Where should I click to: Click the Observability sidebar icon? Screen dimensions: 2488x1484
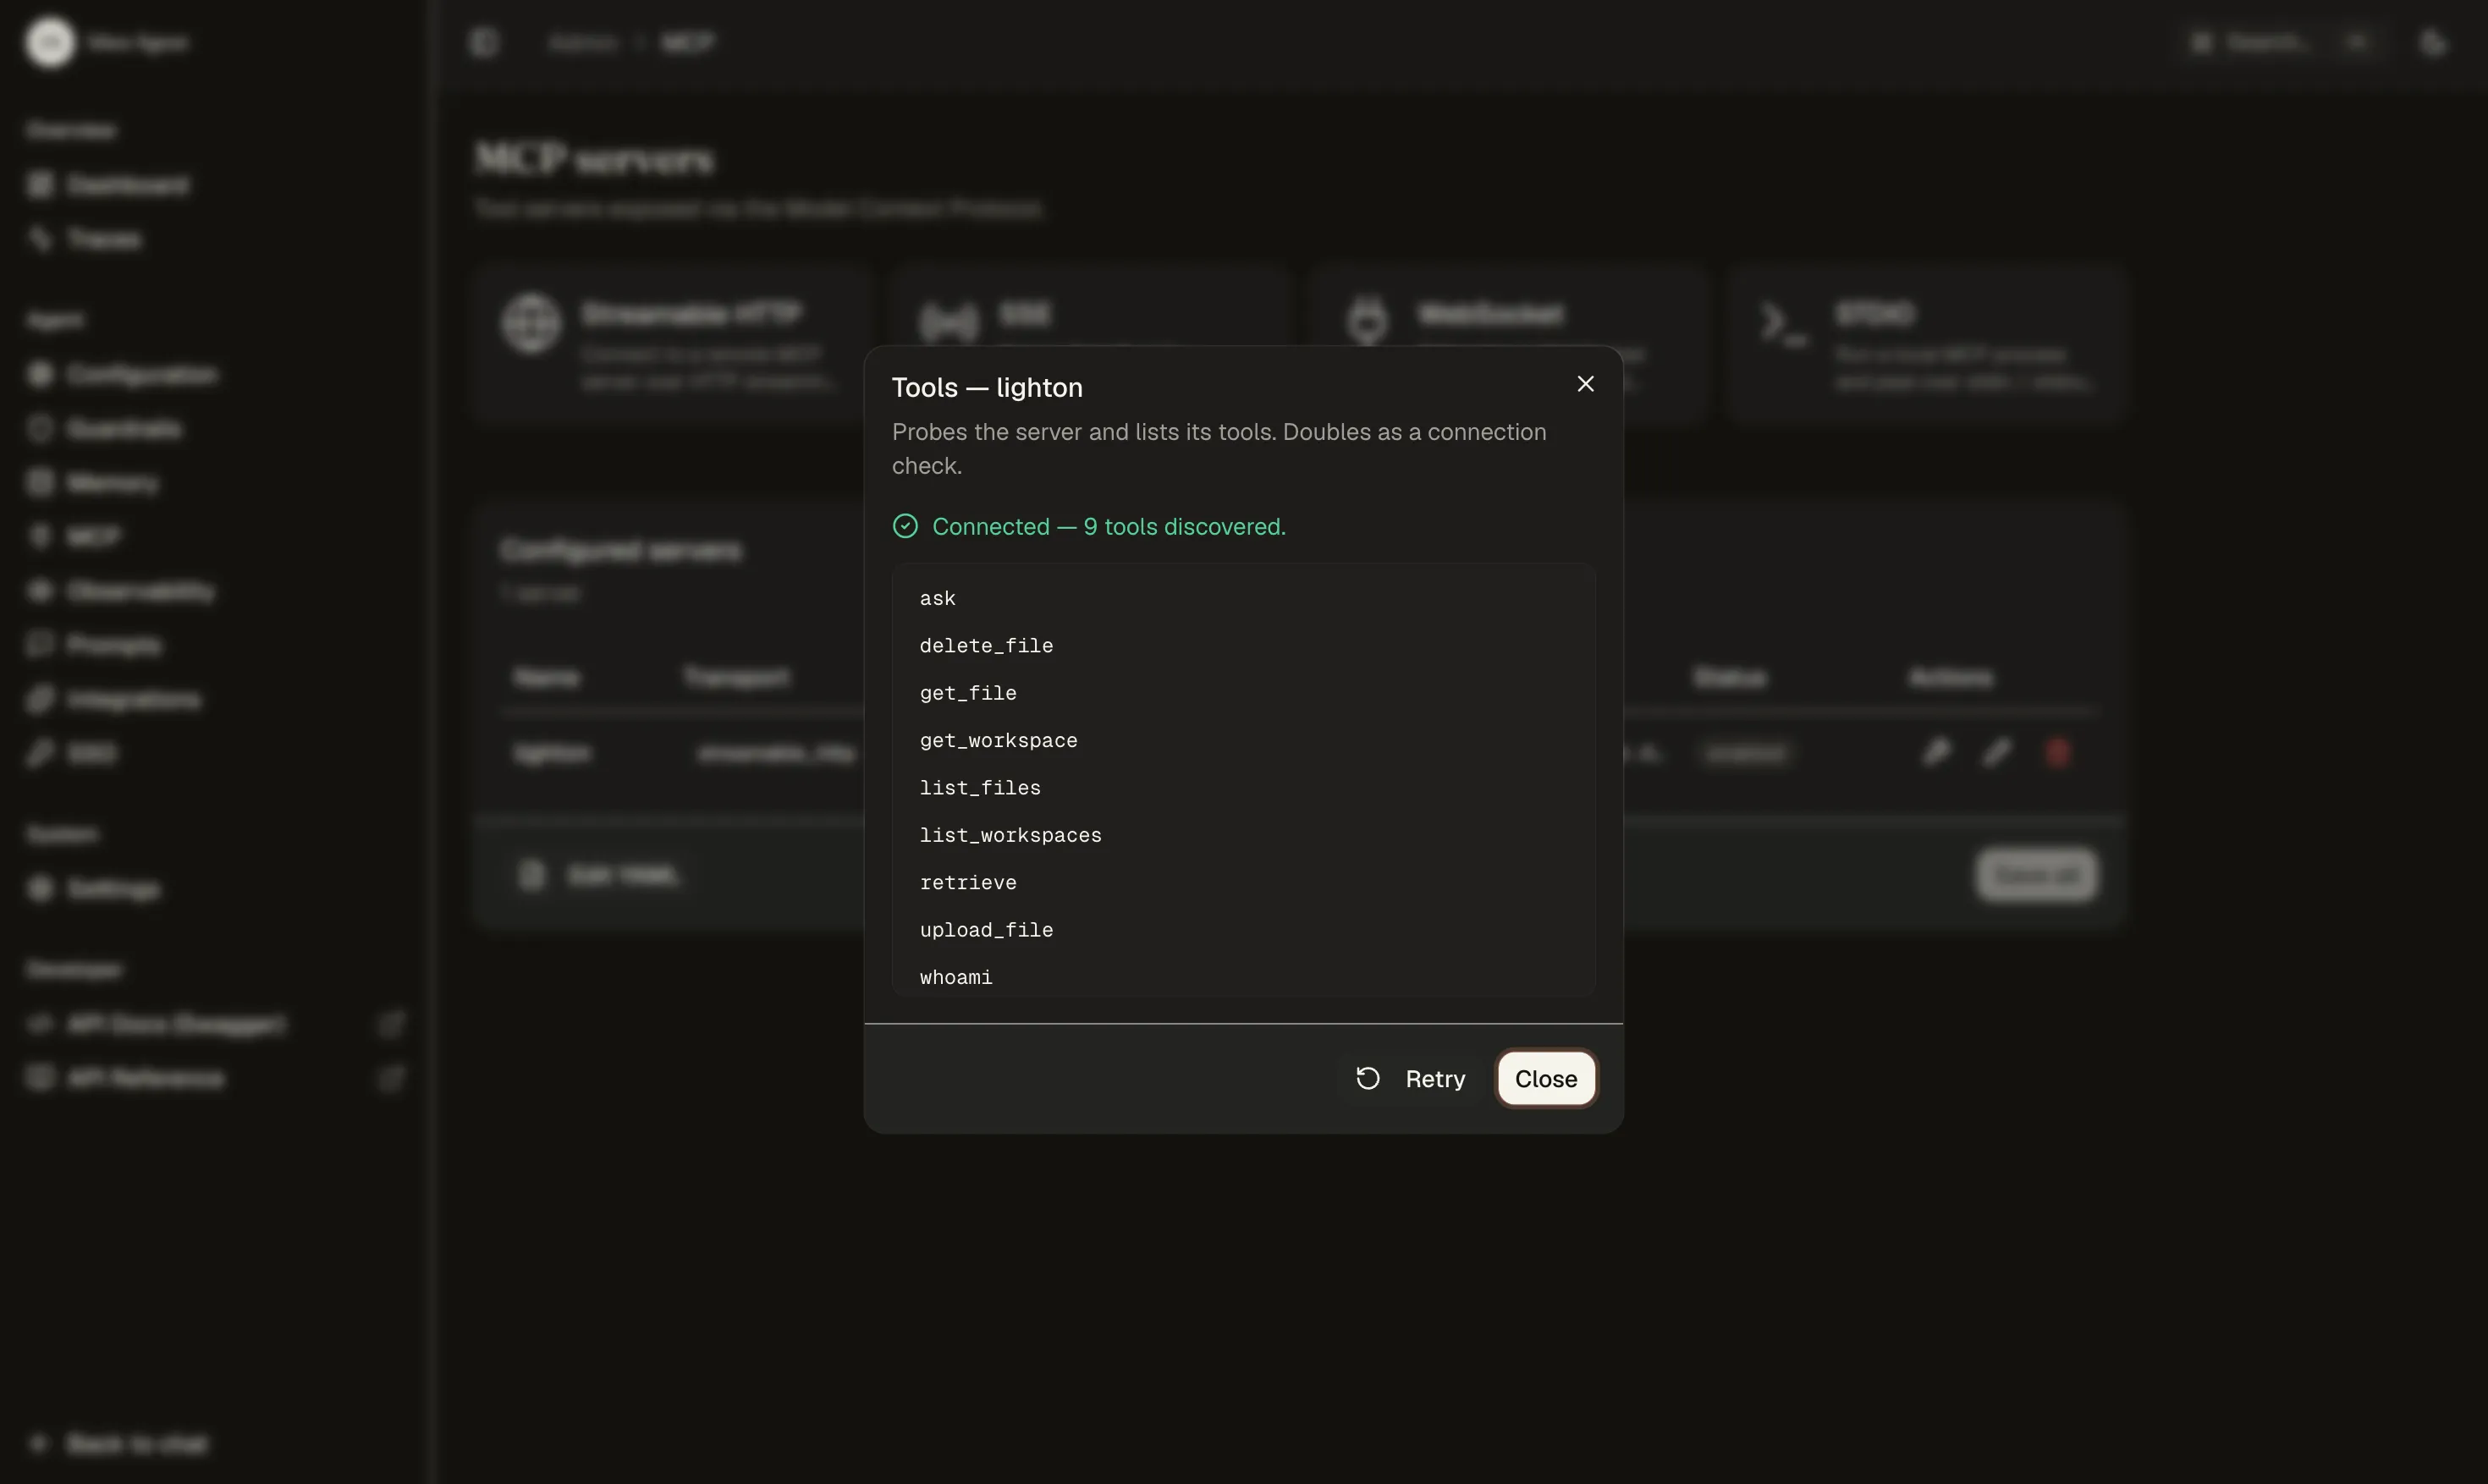click(40, 591)
